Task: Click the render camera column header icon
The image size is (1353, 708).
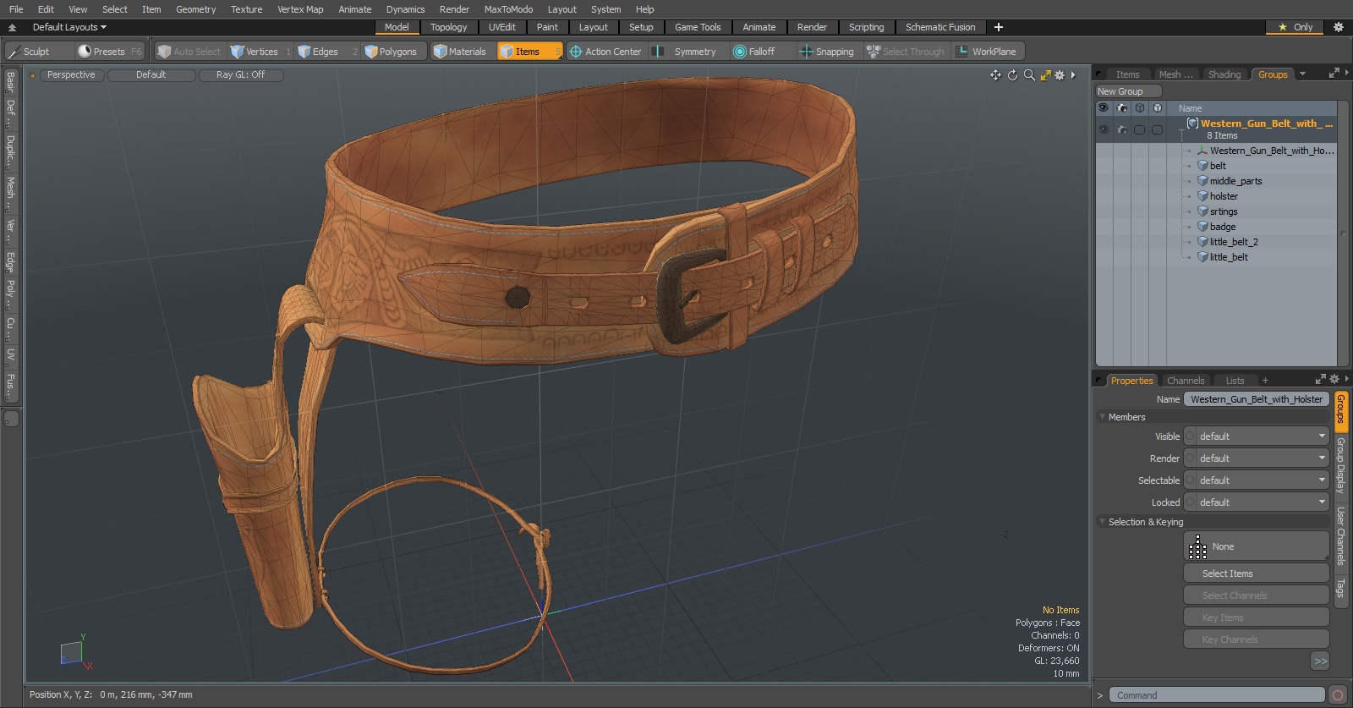Action: (x=1122, y=108)
